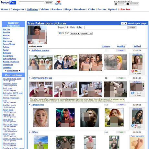
Task: Click Anime / Cartoon in Narrow selection
Action: tap(11, 62)
